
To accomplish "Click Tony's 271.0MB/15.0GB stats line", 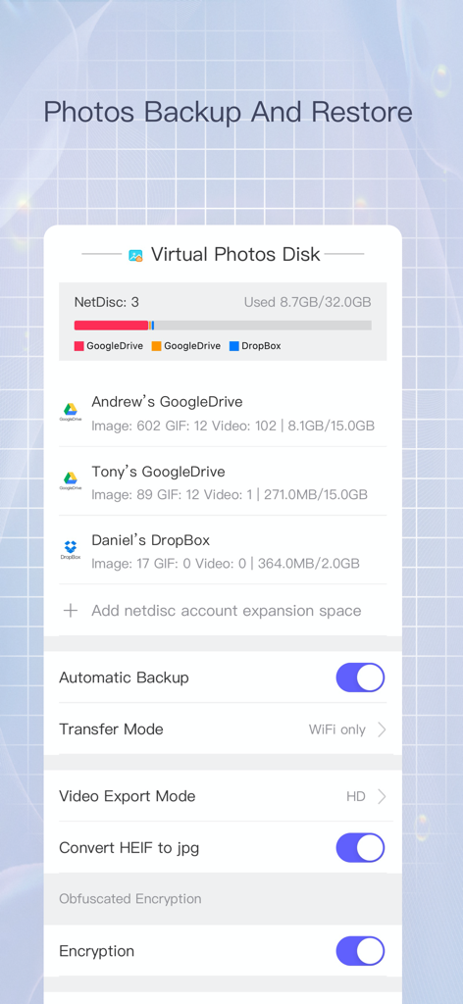I will click(230, 495).
